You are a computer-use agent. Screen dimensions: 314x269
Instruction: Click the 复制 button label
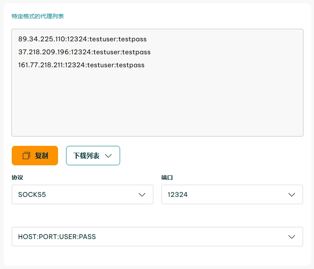tap(41, 156)
